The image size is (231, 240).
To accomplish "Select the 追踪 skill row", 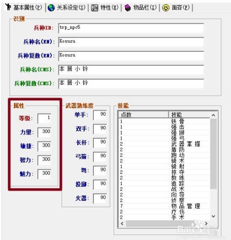I will 164,184.
